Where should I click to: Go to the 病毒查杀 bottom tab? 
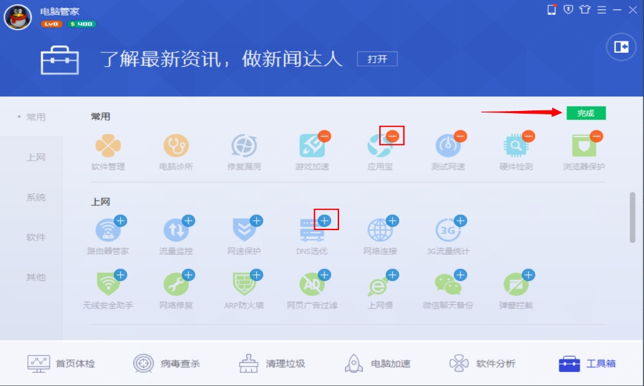tap(168, 364)
